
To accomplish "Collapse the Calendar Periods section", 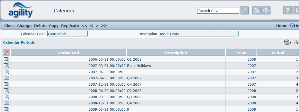I will point(297,43).
